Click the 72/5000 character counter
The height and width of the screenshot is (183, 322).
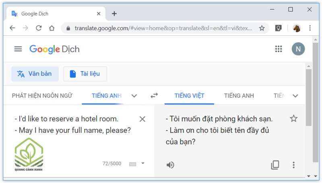[x=112, y=164]
